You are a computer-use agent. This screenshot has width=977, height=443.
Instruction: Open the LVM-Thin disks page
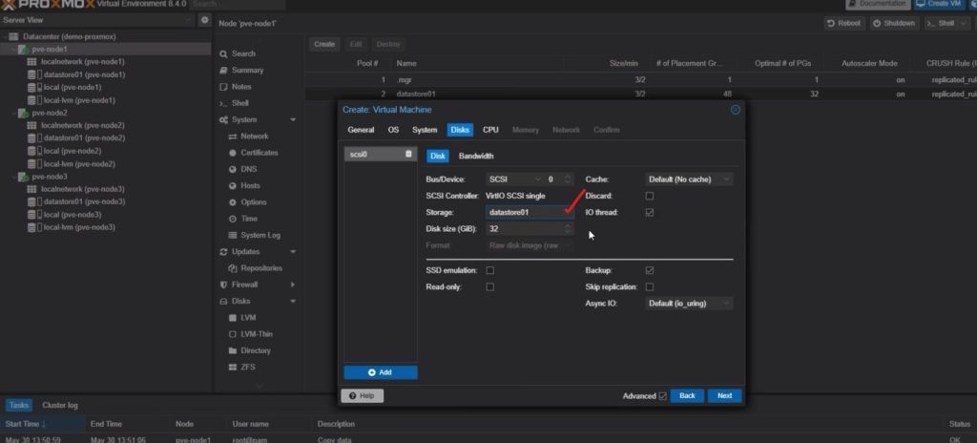coord(256,334)
